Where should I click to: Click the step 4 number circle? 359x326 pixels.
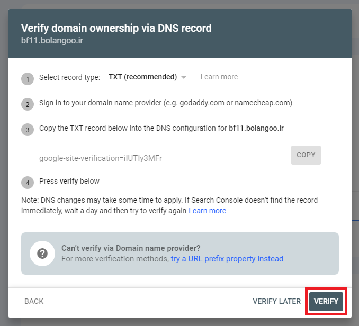coord(28,183)
